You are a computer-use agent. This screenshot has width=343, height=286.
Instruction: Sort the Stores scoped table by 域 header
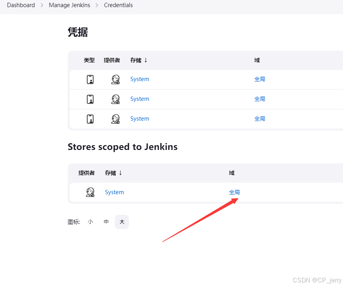[231, 173]
